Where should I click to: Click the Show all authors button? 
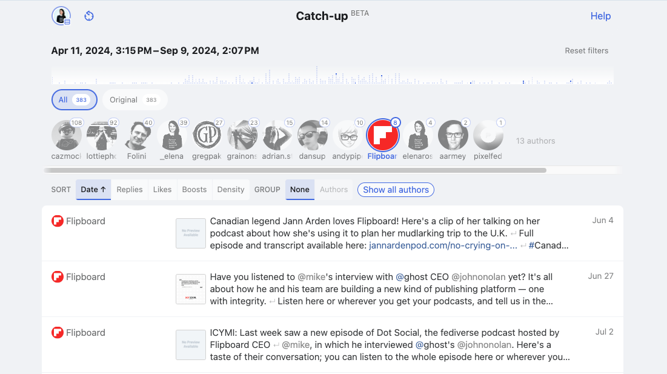tap(396, 190)
